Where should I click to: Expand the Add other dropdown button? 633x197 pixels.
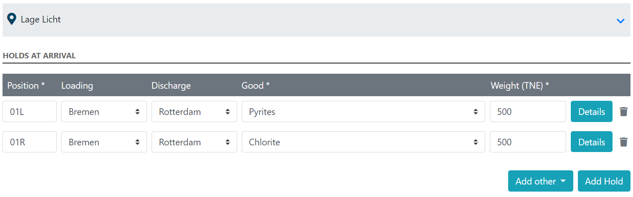540,181
